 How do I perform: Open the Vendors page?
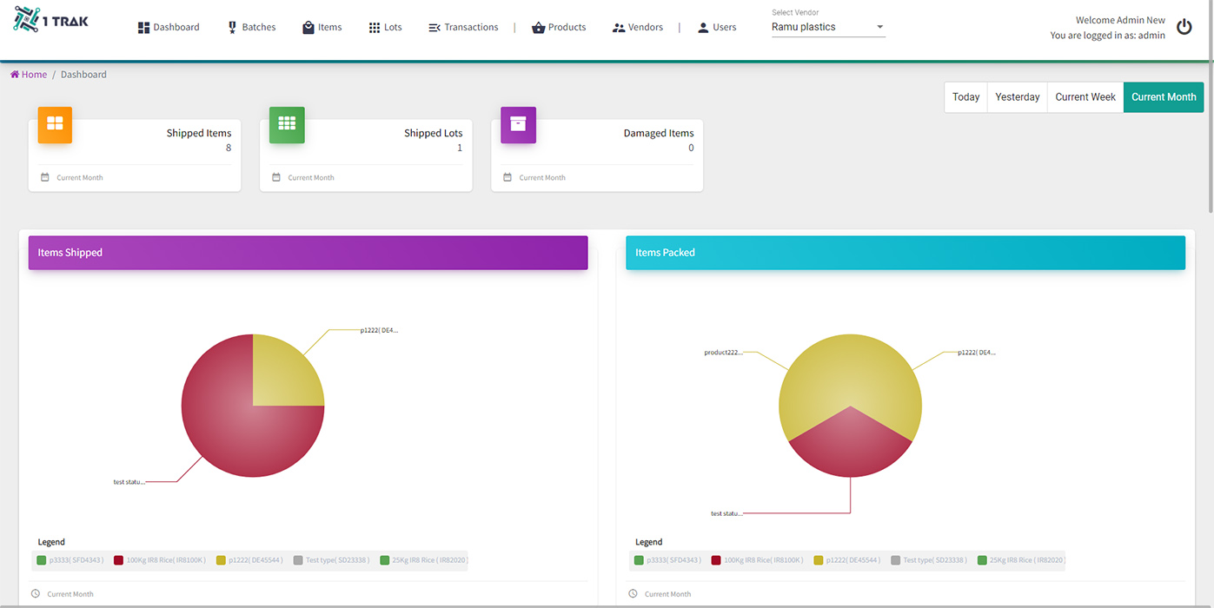[x=637, y=28]
